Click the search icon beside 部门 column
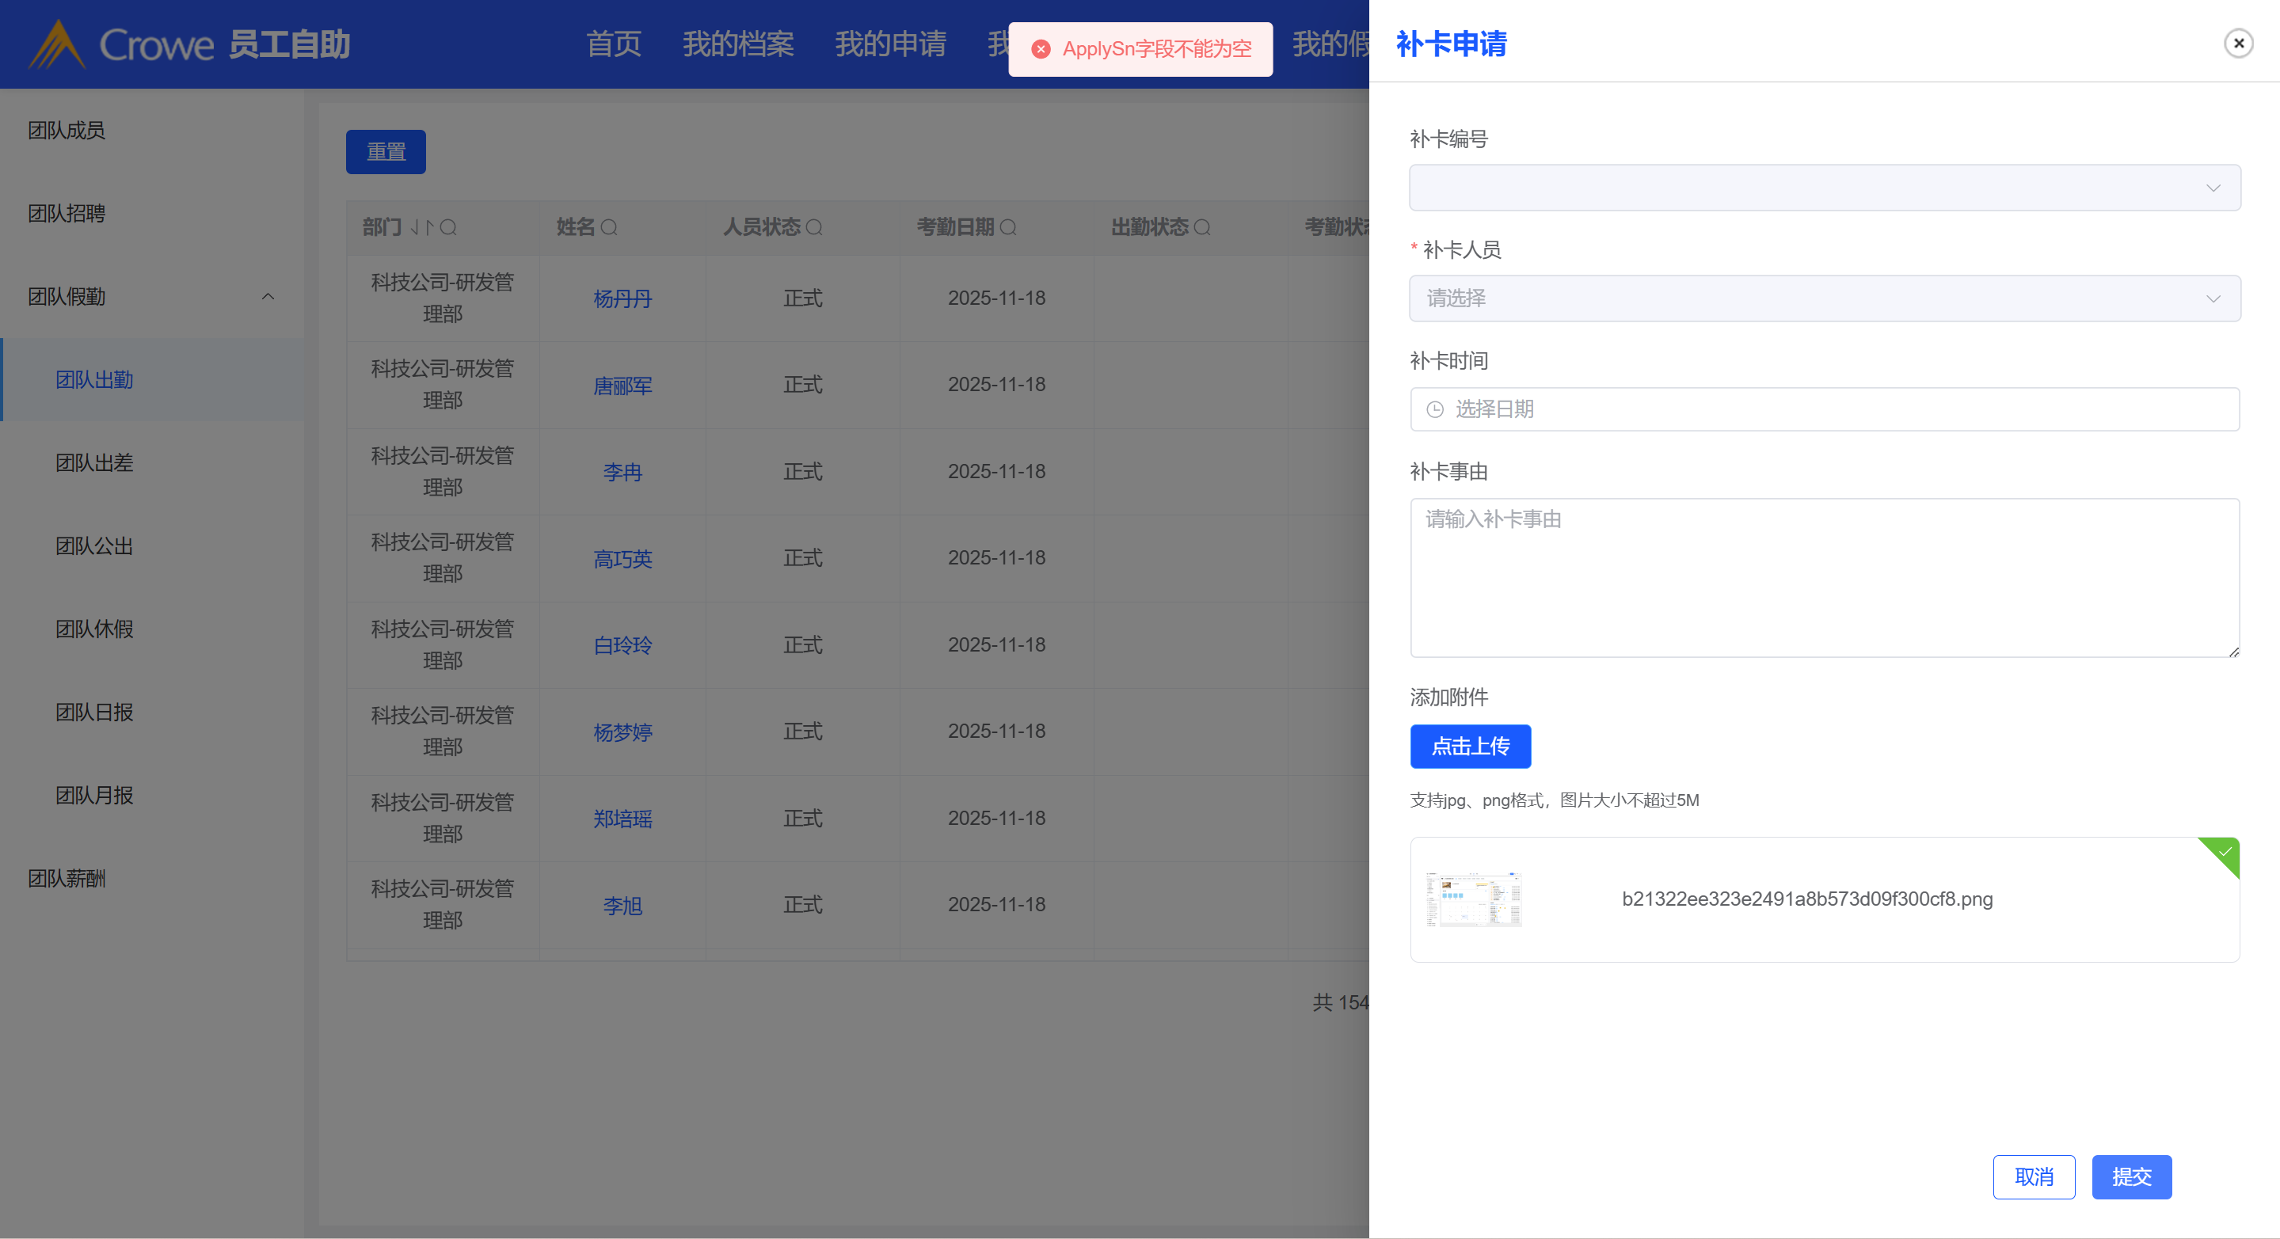 point(449,227)
